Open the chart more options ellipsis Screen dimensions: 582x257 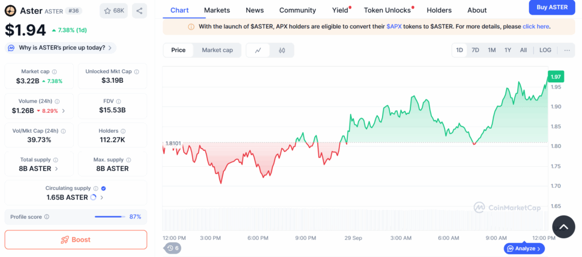point(567,50)
